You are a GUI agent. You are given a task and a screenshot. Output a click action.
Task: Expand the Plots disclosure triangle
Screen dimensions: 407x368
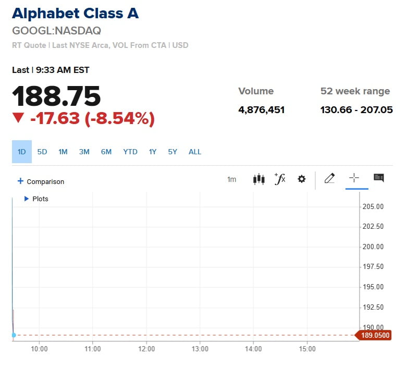(x=26, y=199)
